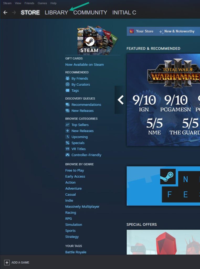Browse Sports genre
The height and width of the screenshot is (269, 200).
(x=70, y=231)
